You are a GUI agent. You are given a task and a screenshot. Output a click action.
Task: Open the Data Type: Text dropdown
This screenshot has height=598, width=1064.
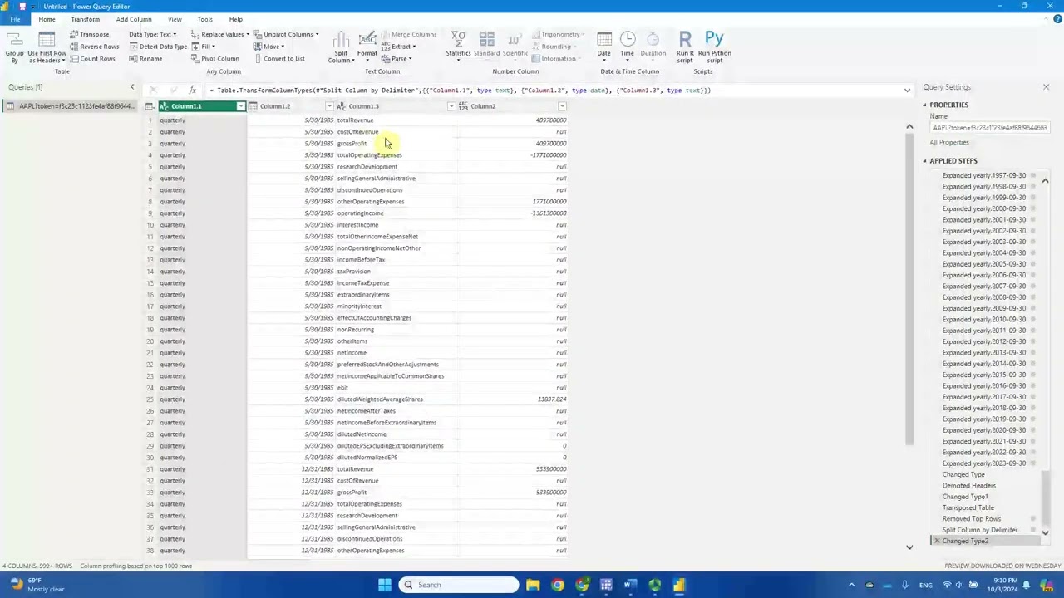pyautogui.click(x=153, y=34)
